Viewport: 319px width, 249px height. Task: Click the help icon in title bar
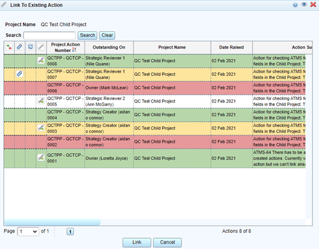point(295,5)
